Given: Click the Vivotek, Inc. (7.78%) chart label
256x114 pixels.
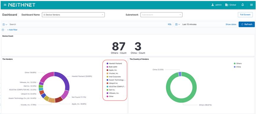Looking at the screenshot, I should point(28,105).
